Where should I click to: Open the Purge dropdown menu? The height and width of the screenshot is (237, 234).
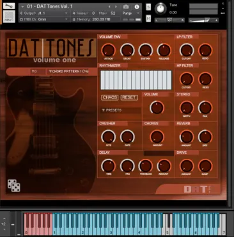130,13
